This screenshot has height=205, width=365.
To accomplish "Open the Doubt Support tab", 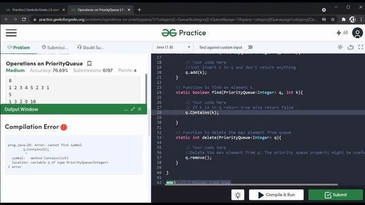I will tap(91, 47).
